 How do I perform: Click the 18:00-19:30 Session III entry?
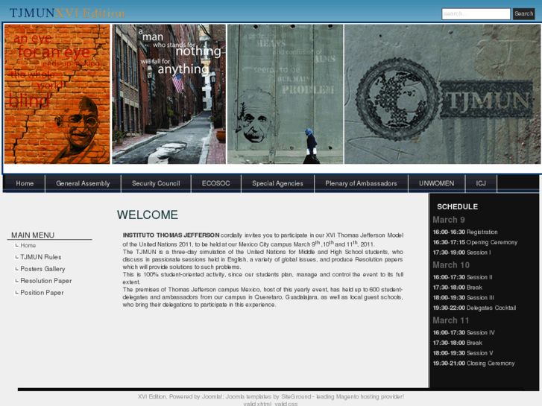(463, 297)
